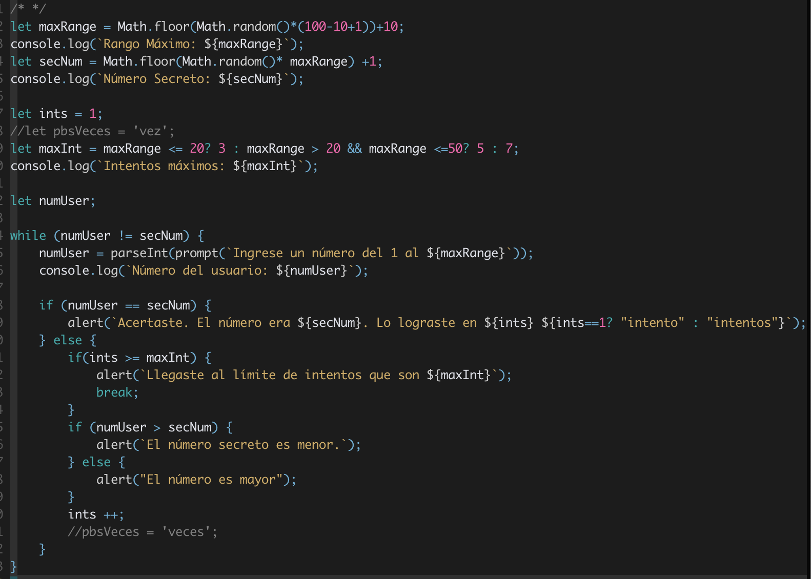Click 'Llegaste al límite de intentos' text

click(254, 375)
